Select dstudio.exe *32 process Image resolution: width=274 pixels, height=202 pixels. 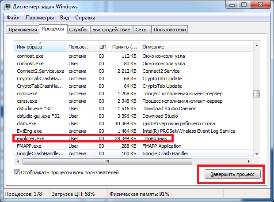(x=134, y=108)
